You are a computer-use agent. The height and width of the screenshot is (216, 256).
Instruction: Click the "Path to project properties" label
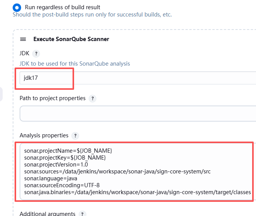[x=53, y=98]
